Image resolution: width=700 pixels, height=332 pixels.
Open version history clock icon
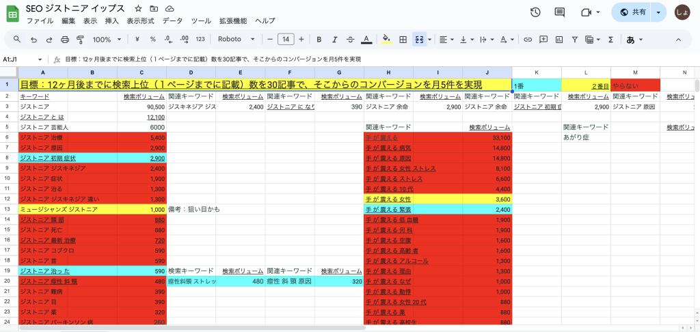click(x=535, y=12)
